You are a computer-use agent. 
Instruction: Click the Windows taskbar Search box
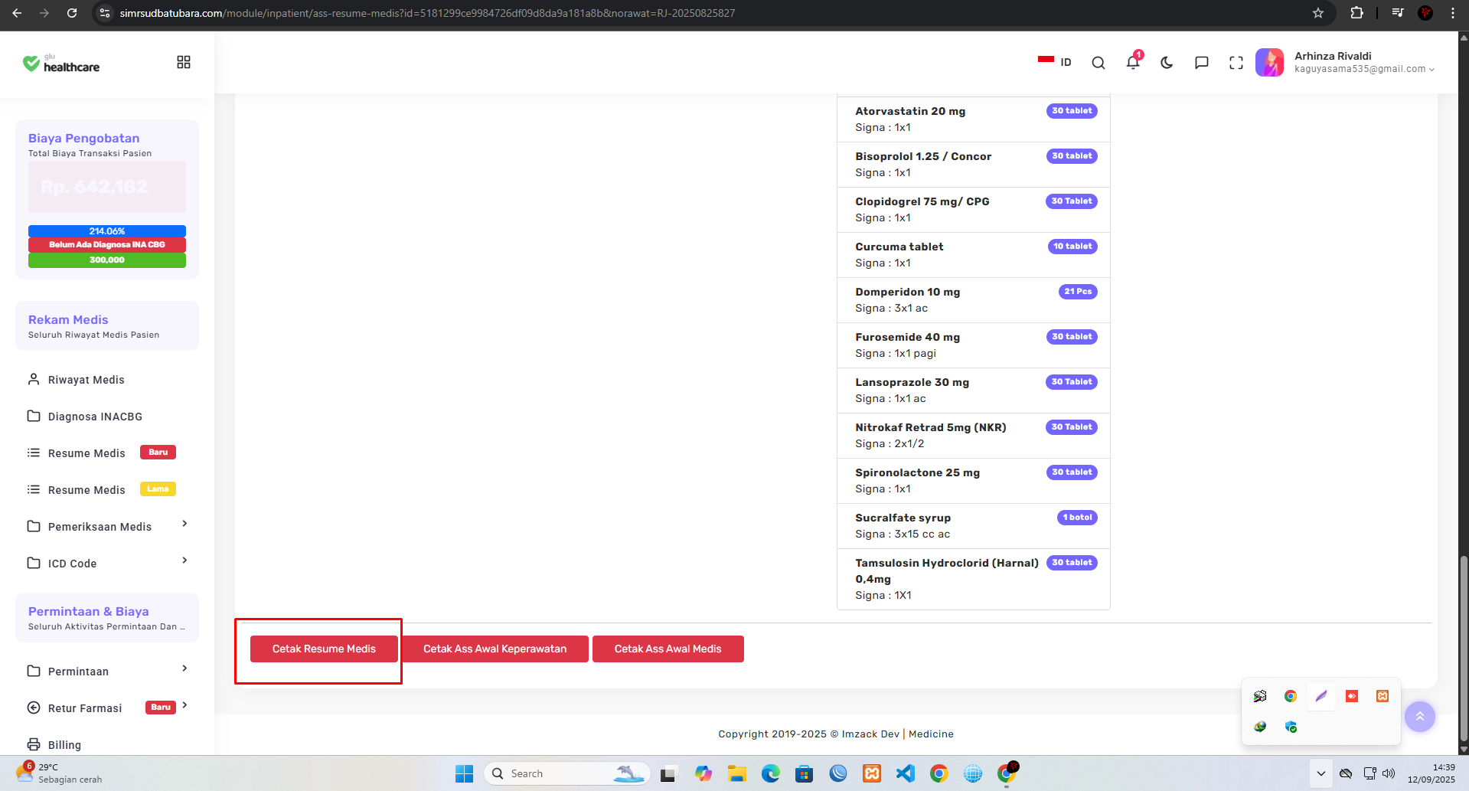coord(567,773)
